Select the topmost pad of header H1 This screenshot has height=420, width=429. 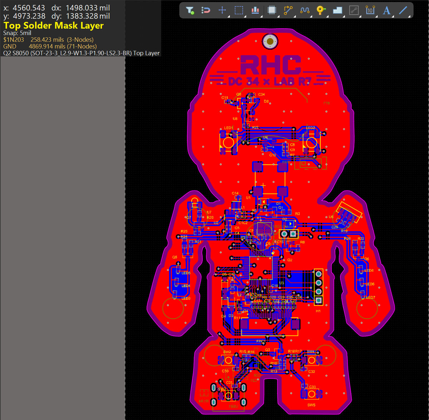[319, 273]
